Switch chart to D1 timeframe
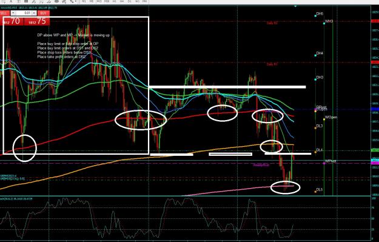This screenshot has height=242, width=379. coord(130,1)
